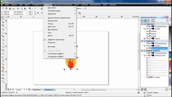Click the Open file folder icon

(6, 8)
